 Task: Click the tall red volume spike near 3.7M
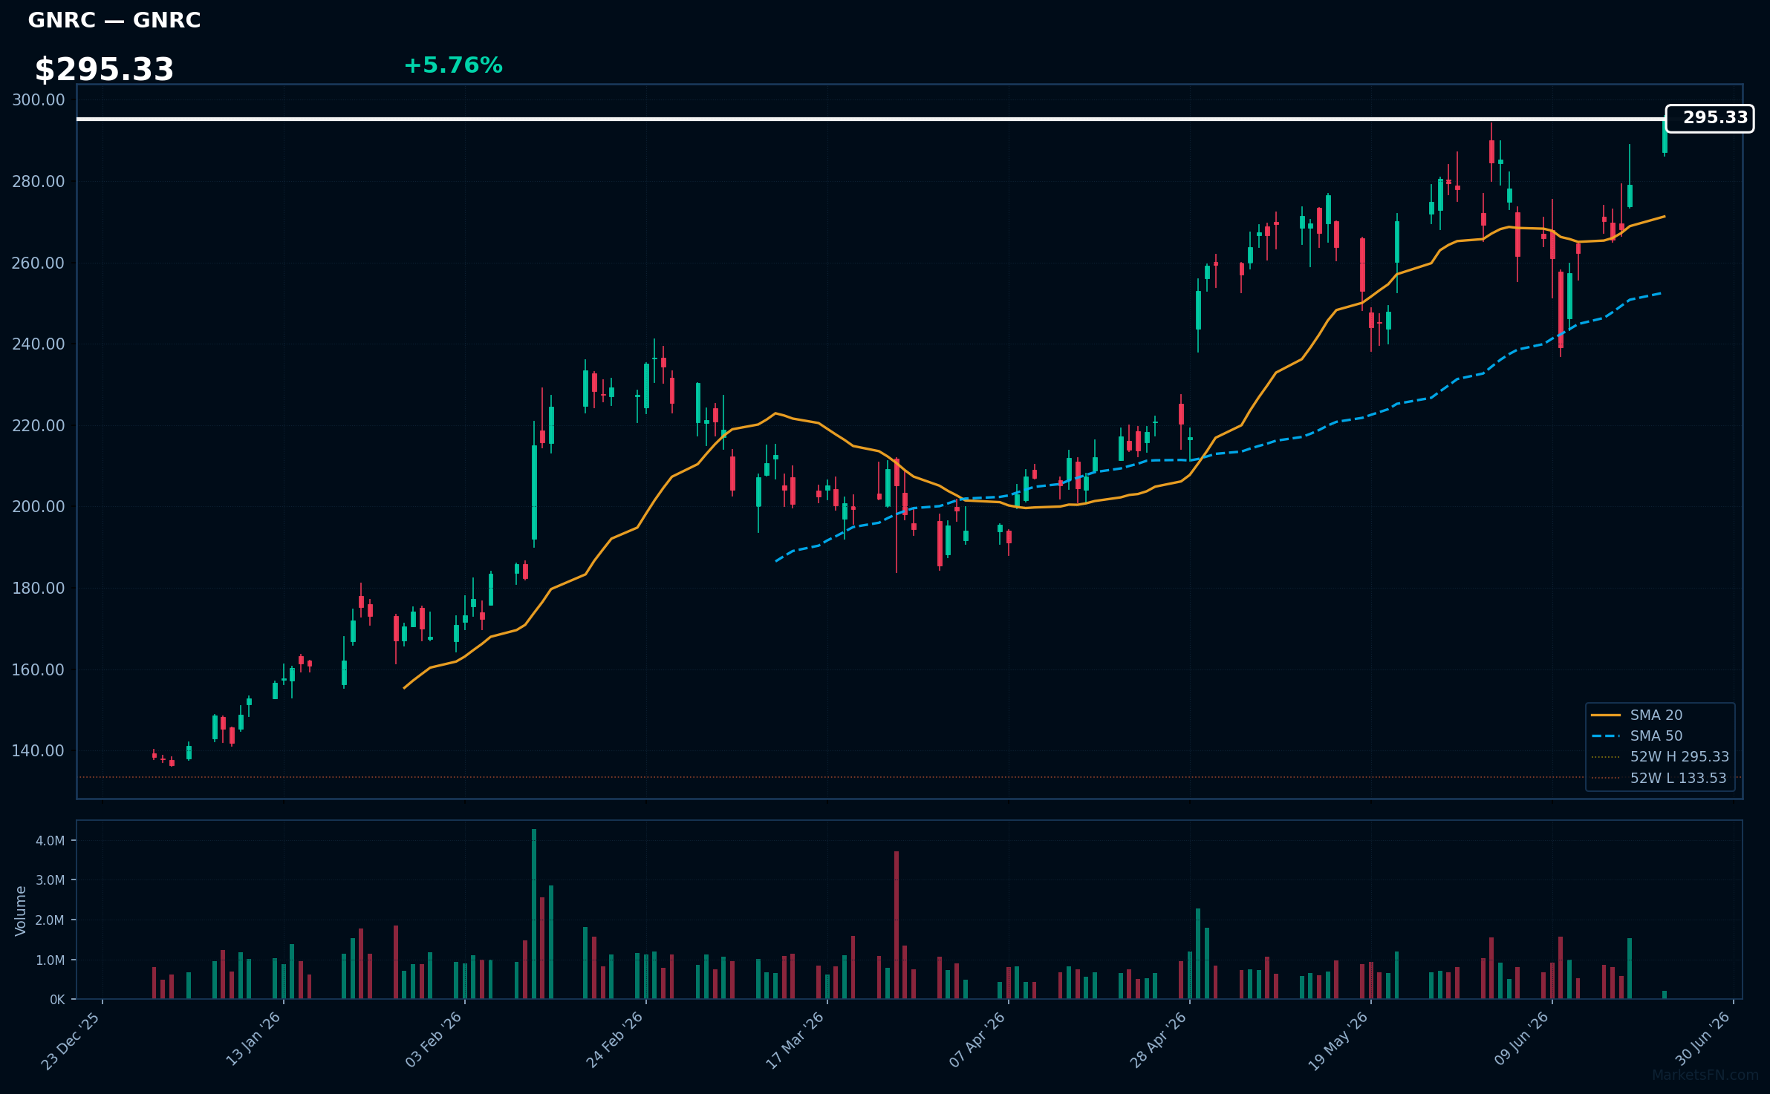tap(897, 925)
